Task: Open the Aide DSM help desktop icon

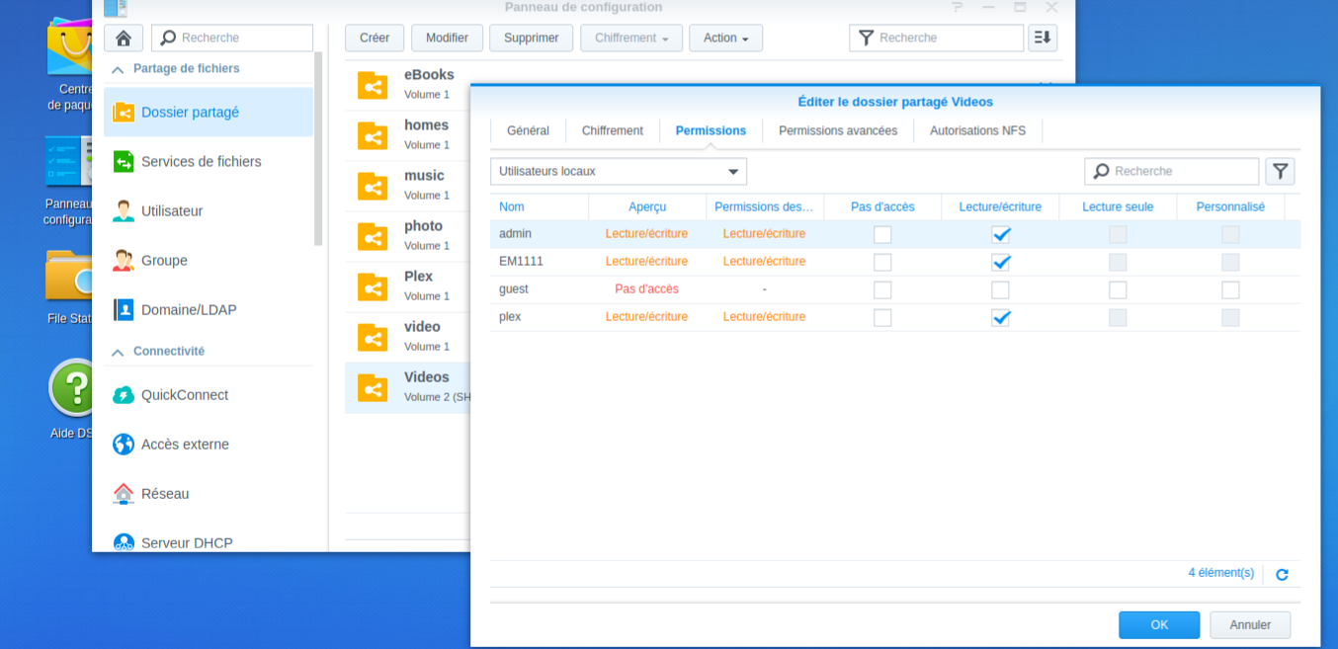Action: tap(73, 389)
